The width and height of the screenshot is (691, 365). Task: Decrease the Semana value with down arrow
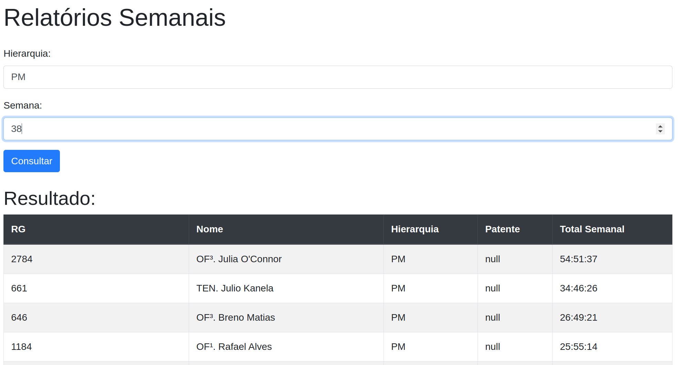tap(660, 131)
